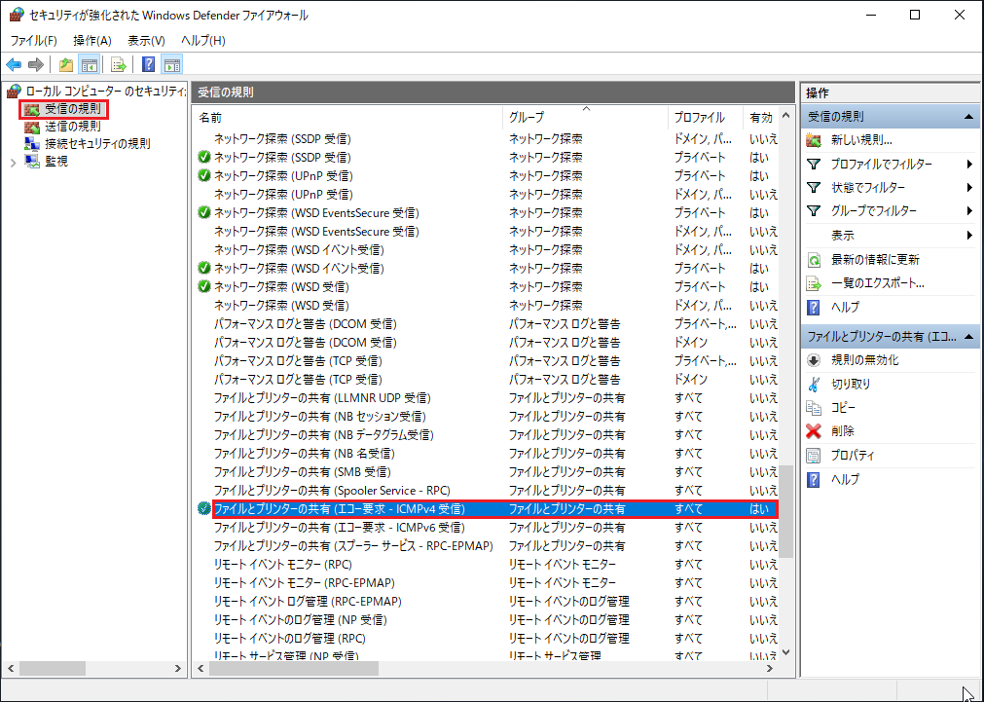Click the rule list vertical scrollbar thumb
984x702 pixels.
(x=785, y=512)
